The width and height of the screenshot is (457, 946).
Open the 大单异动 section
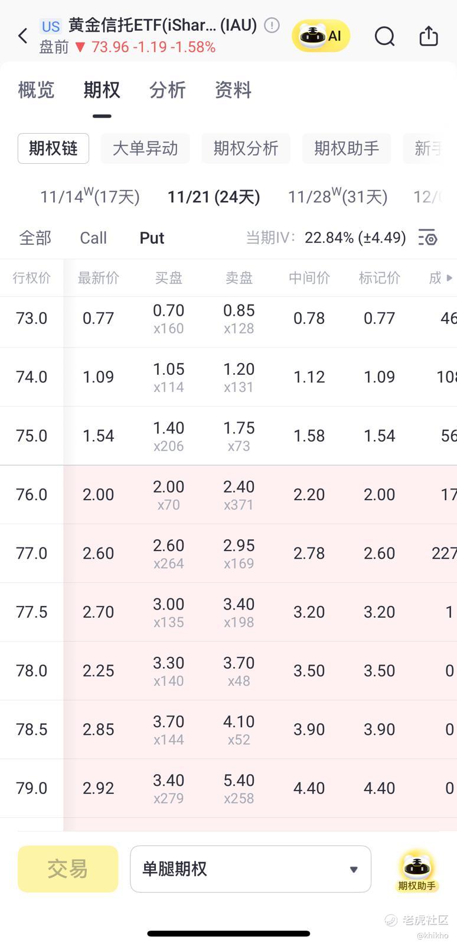pyautogui.click(x=145, y=148)
